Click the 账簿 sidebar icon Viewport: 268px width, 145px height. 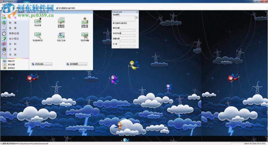click(4, 23)
